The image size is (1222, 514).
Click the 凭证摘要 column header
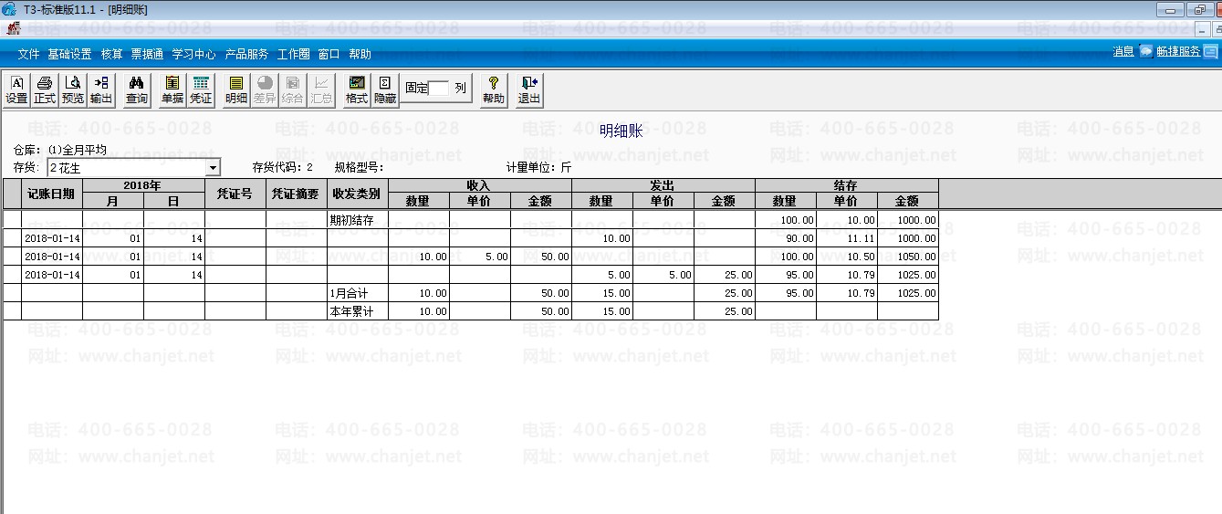click(297, 194)
